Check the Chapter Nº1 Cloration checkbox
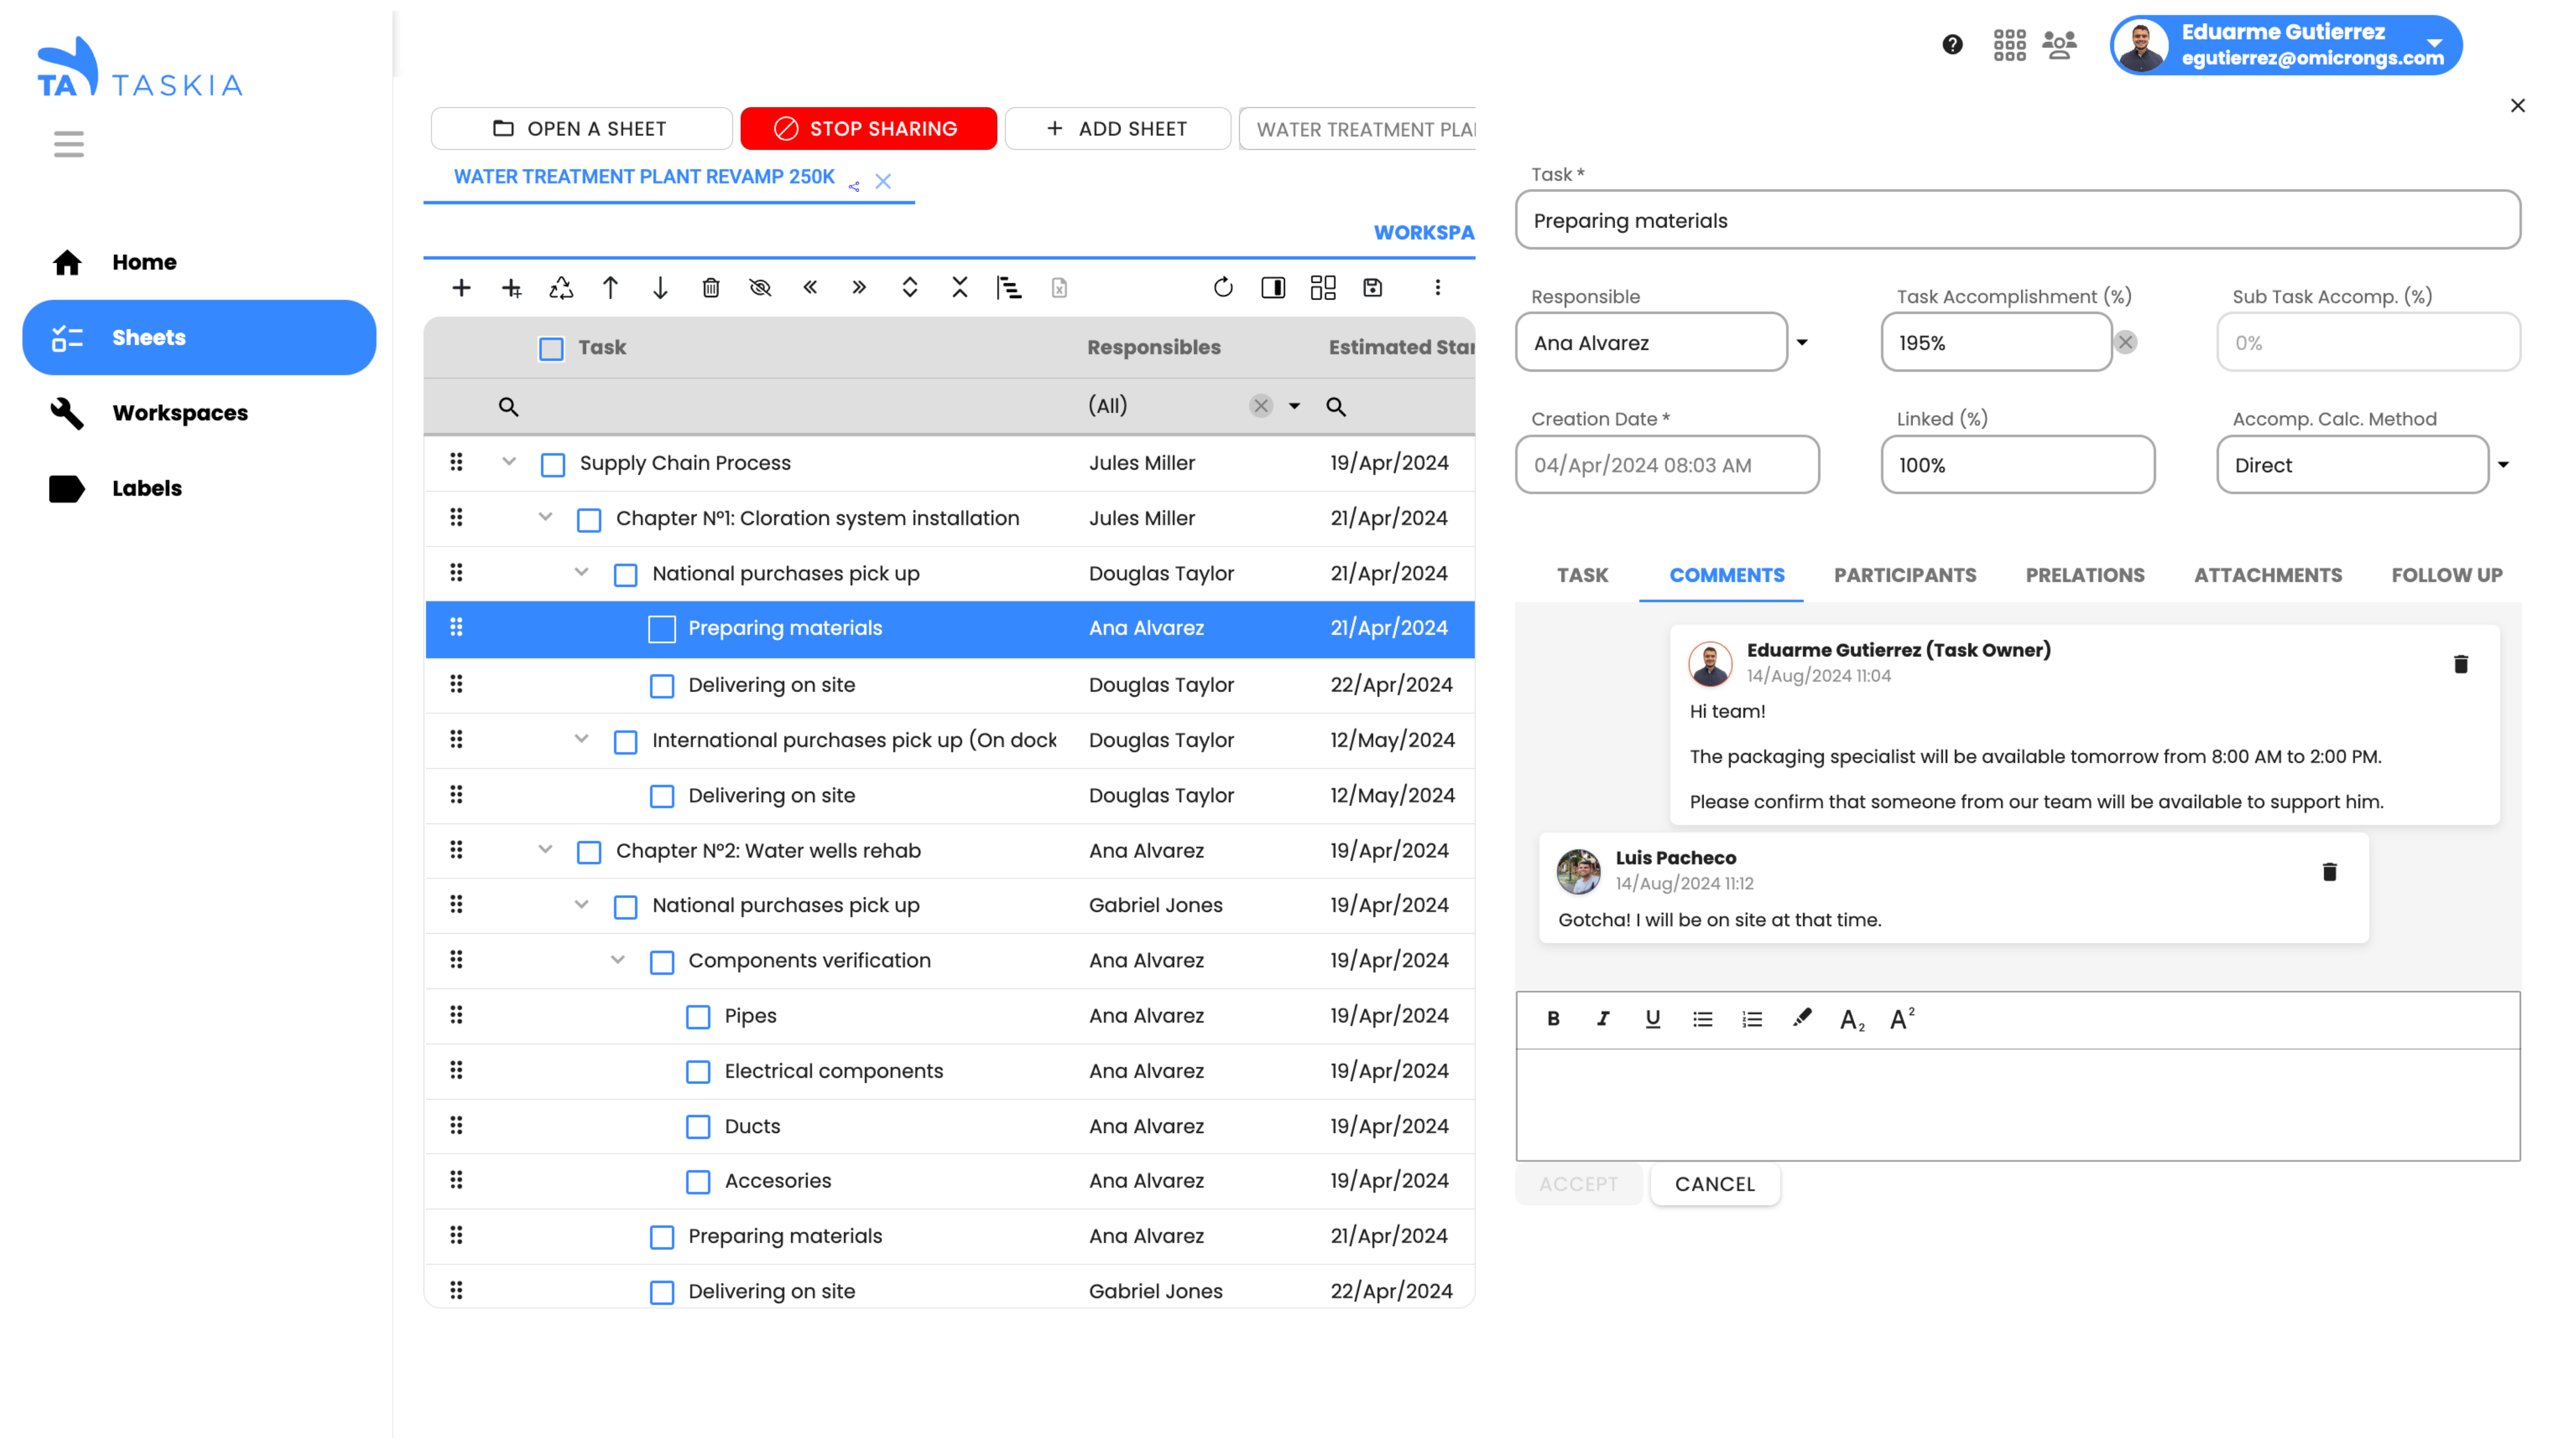Image resolution: width=2576 pixels, height=1449 pixels. [589, 519]
